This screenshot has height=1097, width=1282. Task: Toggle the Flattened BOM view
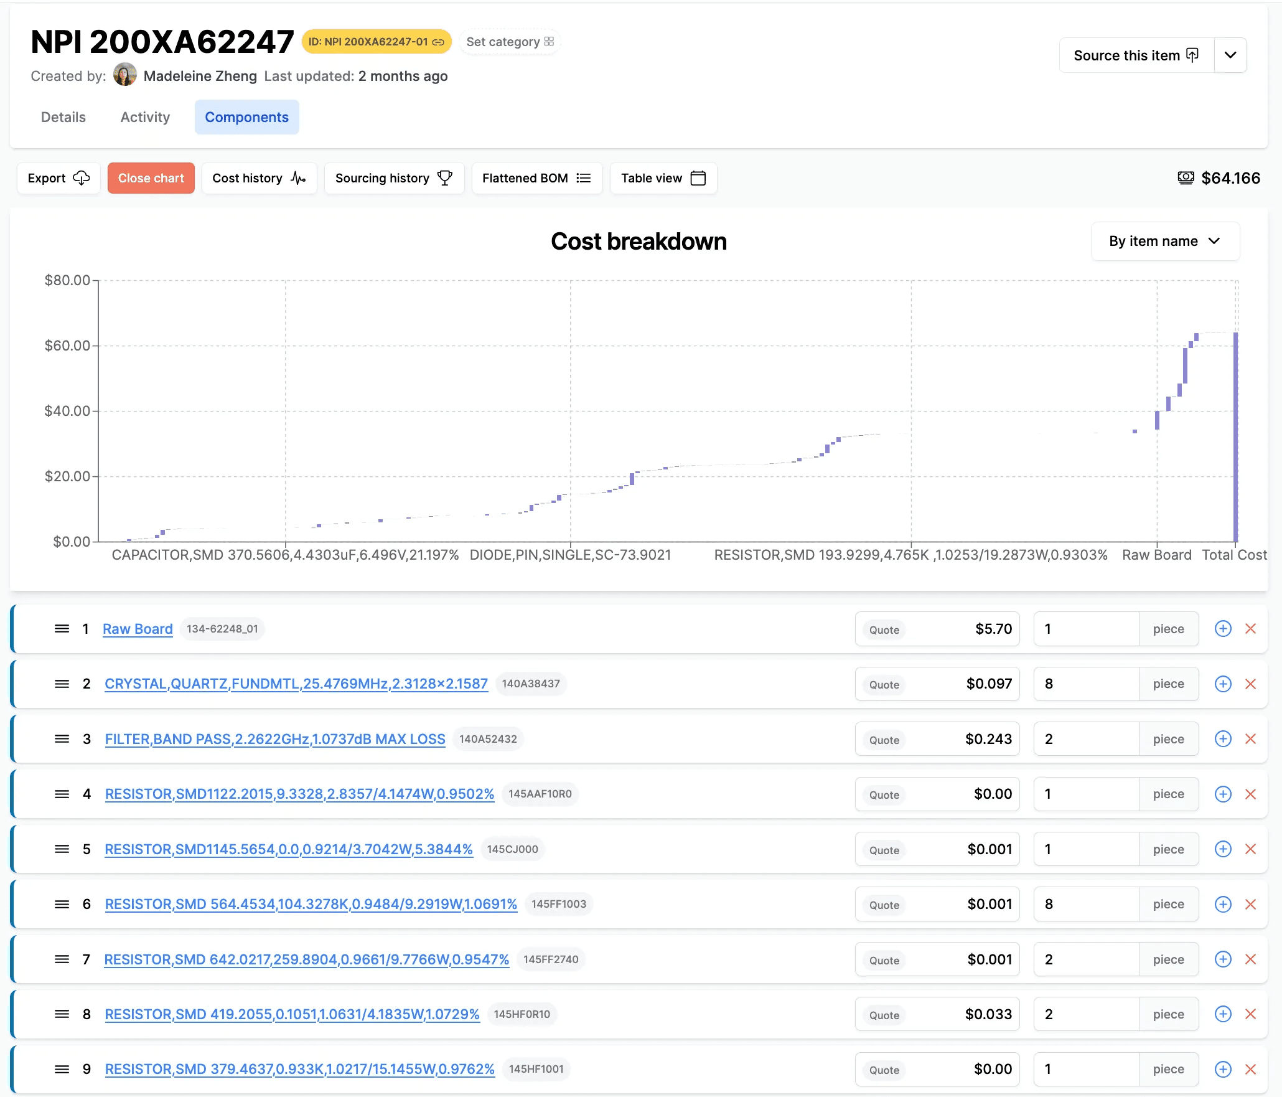point(536,178)
